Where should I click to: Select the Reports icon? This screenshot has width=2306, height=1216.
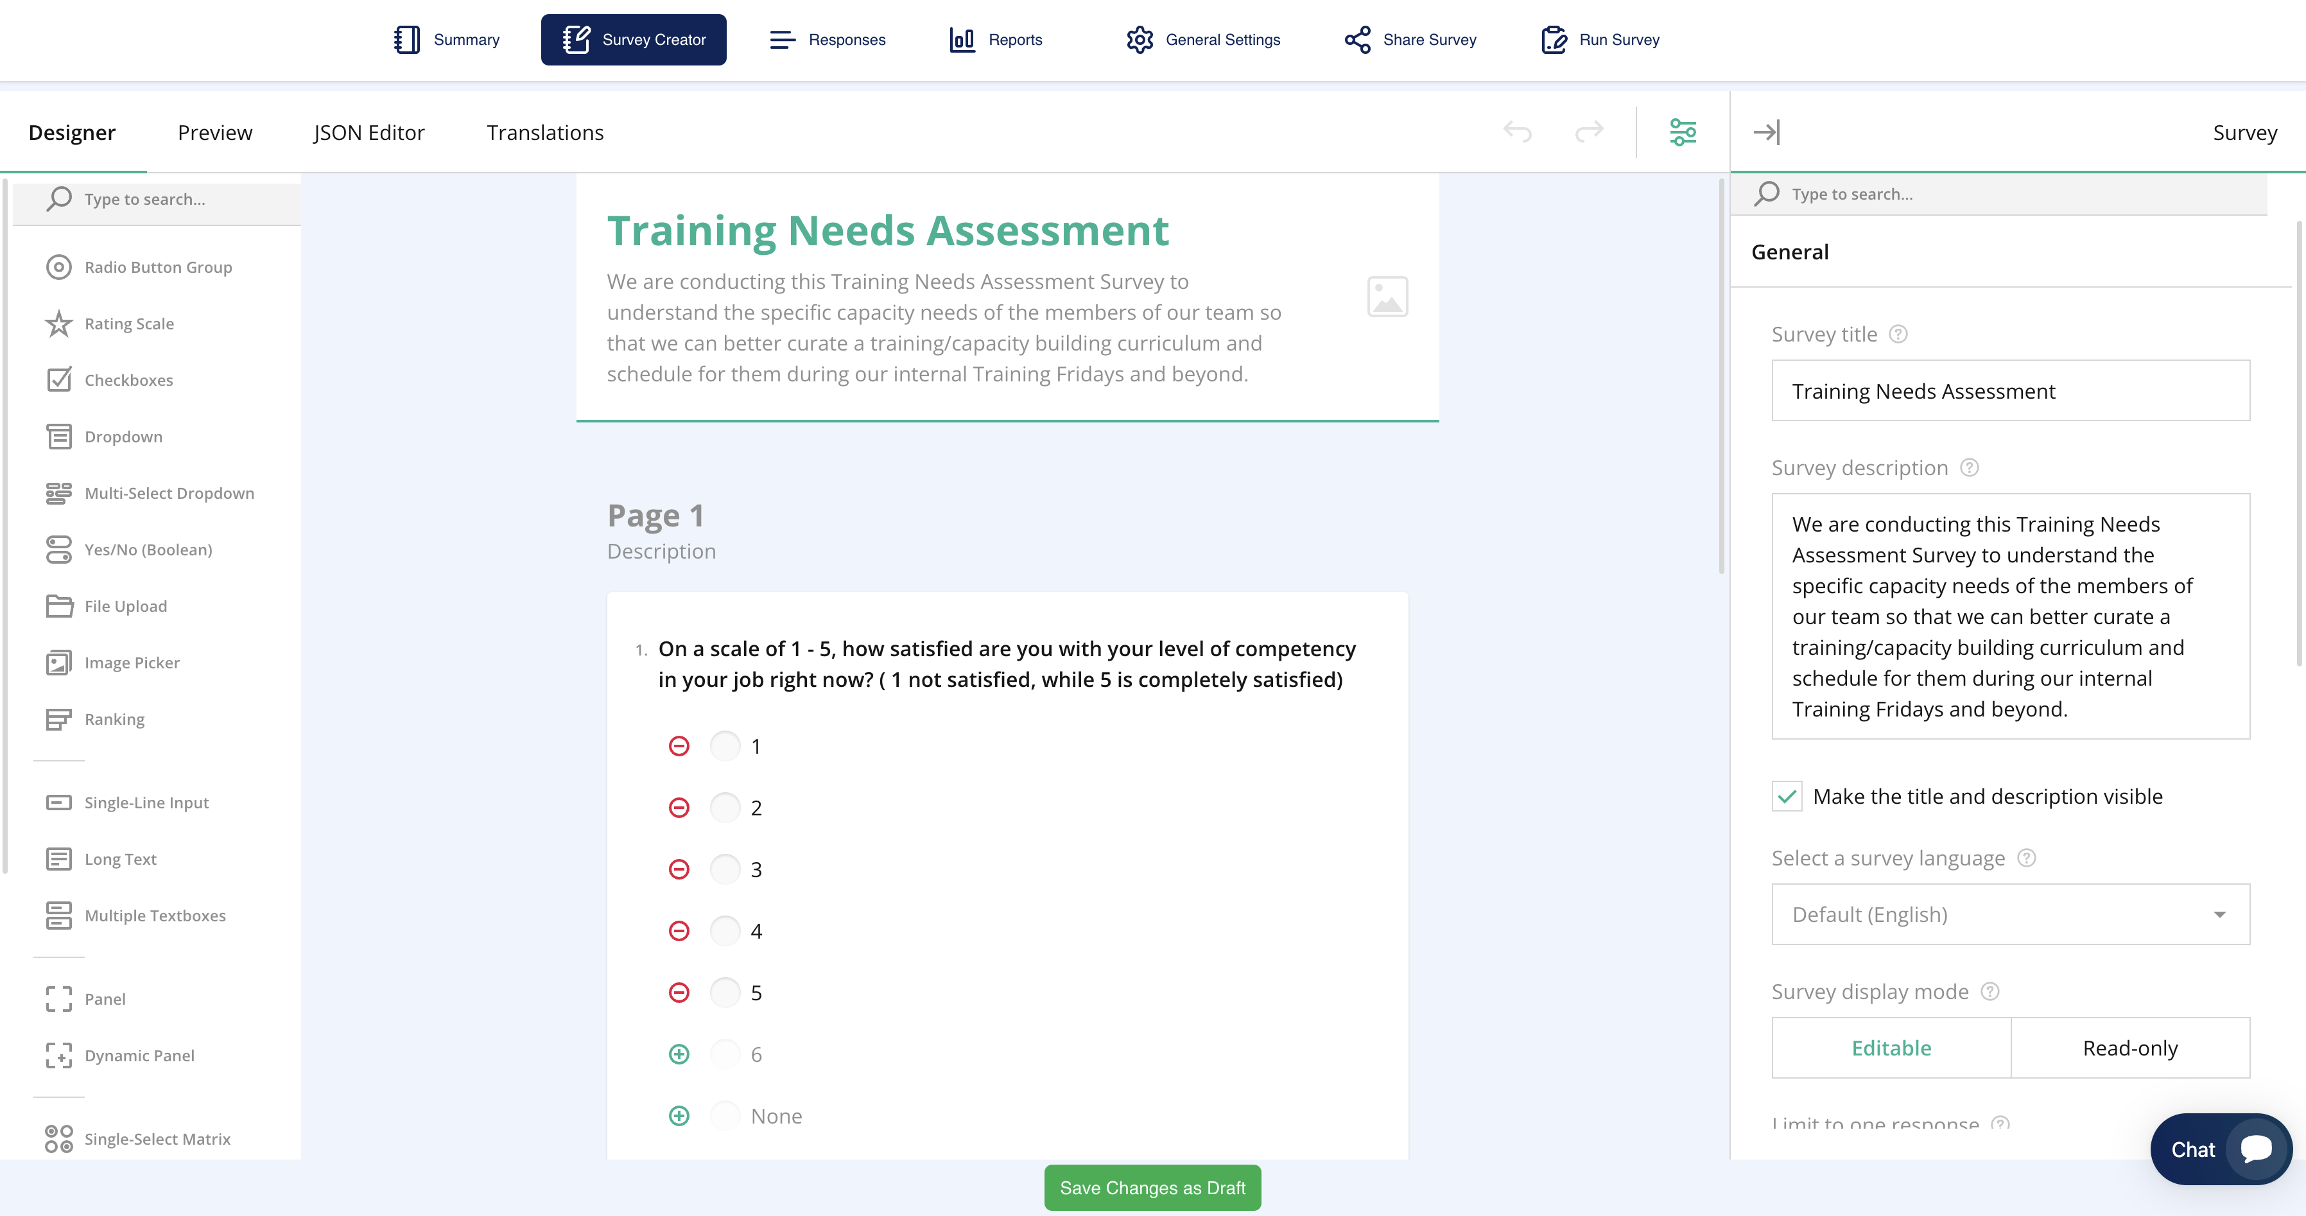[962, 39]
